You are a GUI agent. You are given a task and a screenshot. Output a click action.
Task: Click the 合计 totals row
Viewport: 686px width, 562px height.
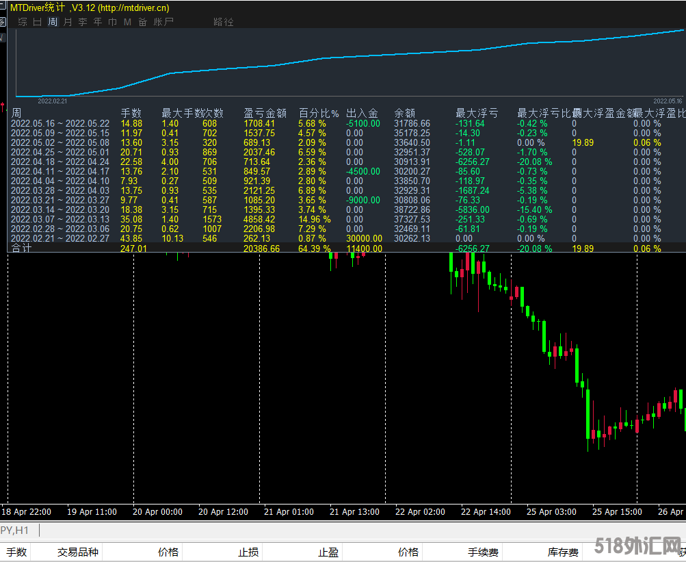(22, 248)
